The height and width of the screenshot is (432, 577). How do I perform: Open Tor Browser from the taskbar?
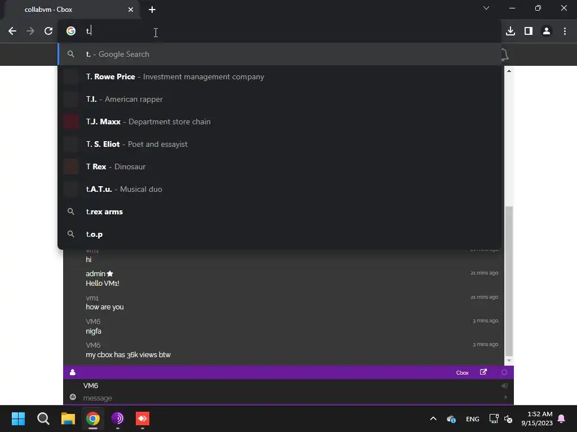(x=118, y=418)
